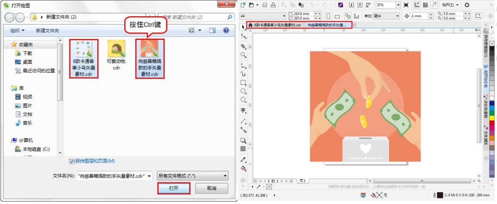This screenshot has height=204, width=497.
Task: Click the Publish to PDF icon
Action: point(368,5)
